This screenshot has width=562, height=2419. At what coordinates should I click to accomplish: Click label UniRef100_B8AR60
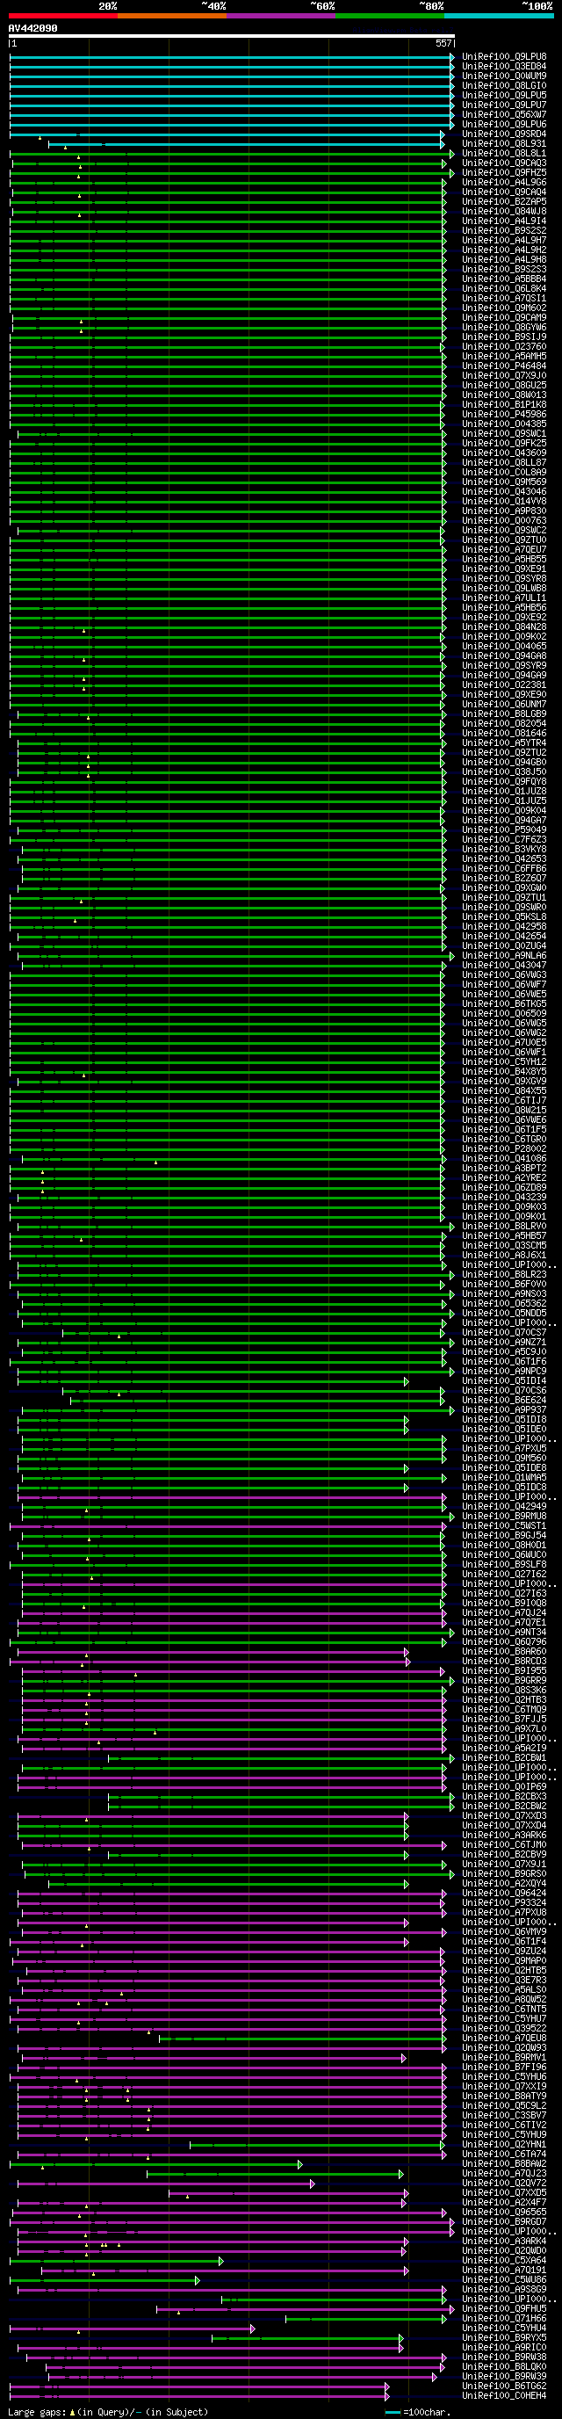pyautogui.click(x=504, y=1652)
